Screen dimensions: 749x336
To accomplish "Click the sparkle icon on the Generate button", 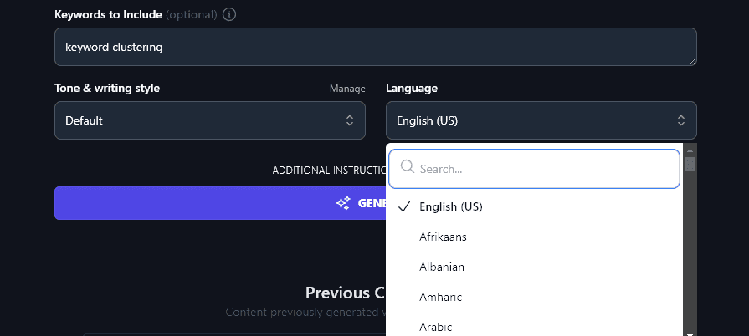I will [x=343, y=203].
